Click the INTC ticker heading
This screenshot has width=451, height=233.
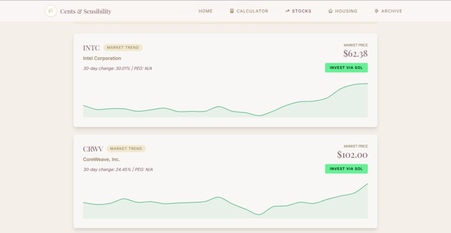(x=91, y=48)
